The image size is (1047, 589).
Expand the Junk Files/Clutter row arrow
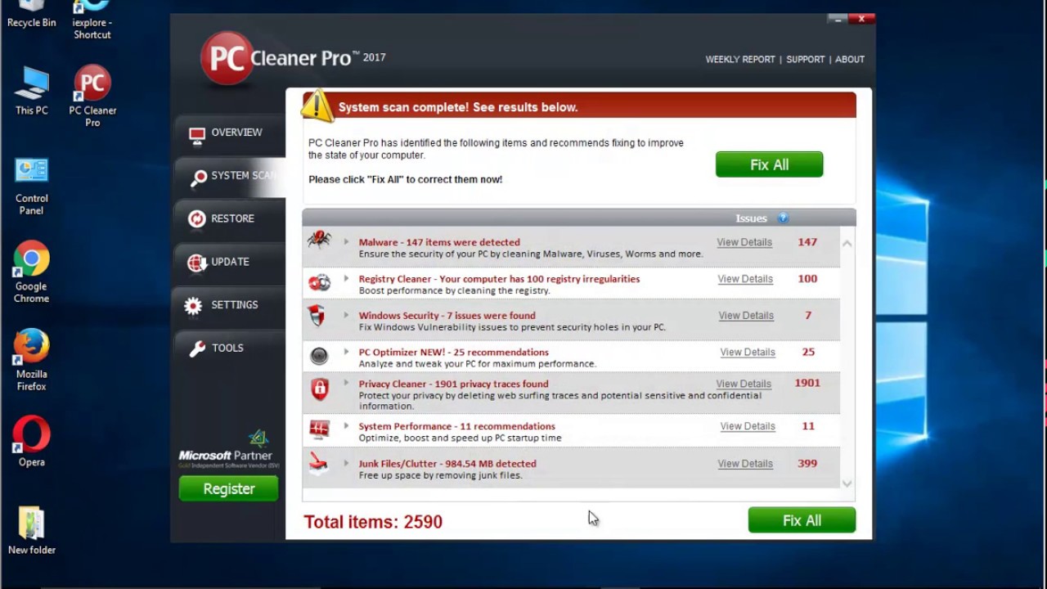(x=346, y=463)
